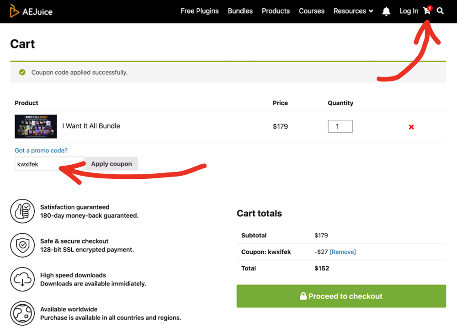Click the 'Available worldwide' title text
The width and height of the screenshot is (457, 333).
[69, 309]
